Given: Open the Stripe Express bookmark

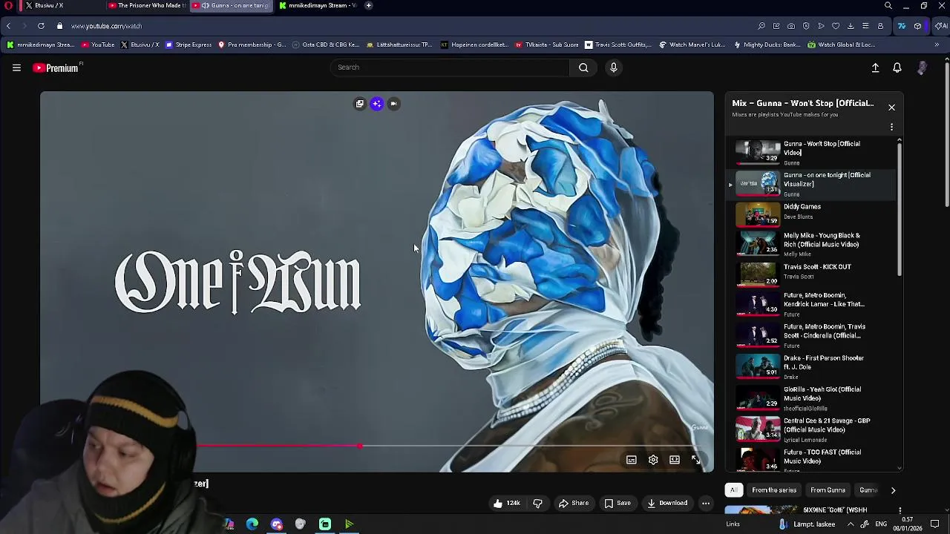Looking at the screenshot, I should coord(189,44).
